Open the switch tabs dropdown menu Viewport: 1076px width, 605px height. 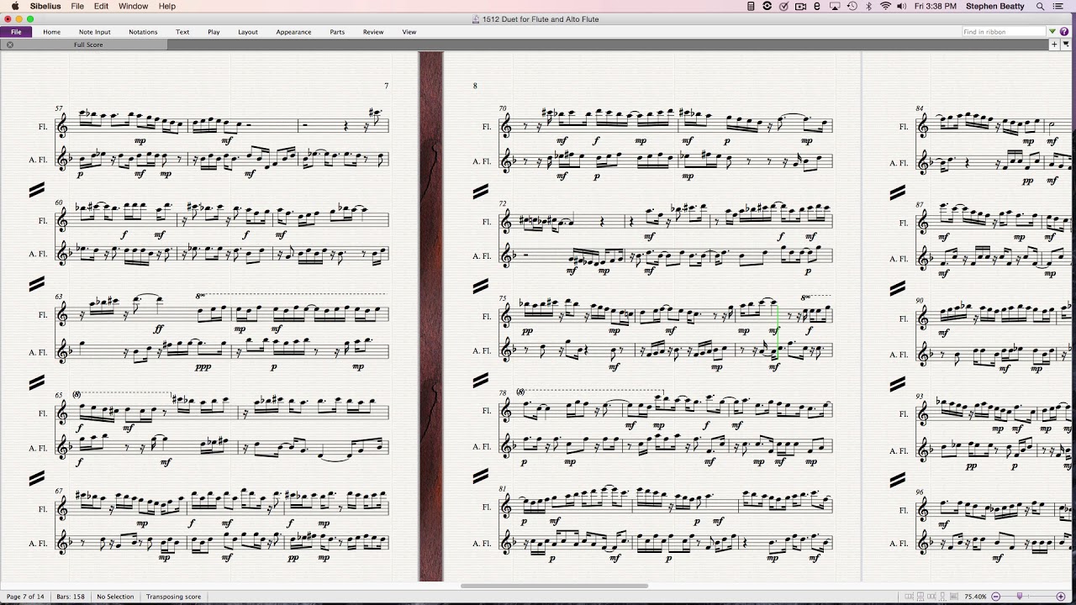1067,45
